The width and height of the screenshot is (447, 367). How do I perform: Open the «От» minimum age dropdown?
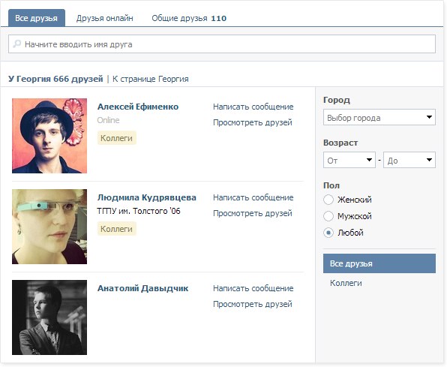click(x=349, y=160)
